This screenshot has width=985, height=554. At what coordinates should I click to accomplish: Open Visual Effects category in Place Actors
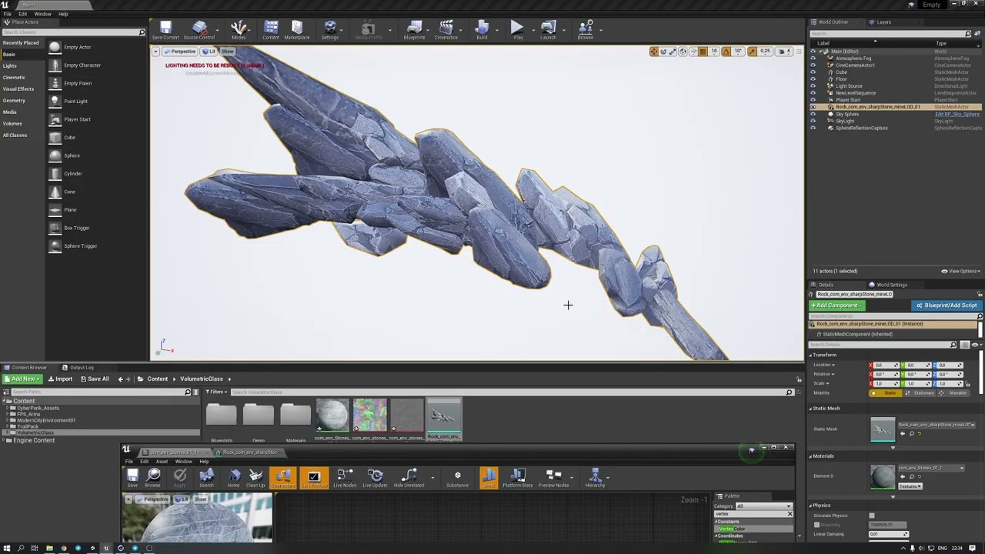pyautogui.click(x=18, y=89)
